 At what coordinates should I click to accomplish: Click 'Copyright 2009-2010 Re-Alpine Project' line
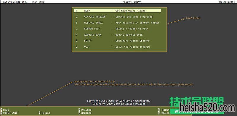(x=119, y=104)
